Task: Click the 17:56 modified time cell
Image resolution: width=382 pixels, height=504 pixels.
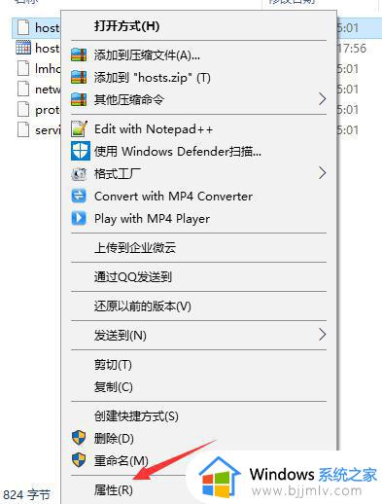Action: pos(352,48)
